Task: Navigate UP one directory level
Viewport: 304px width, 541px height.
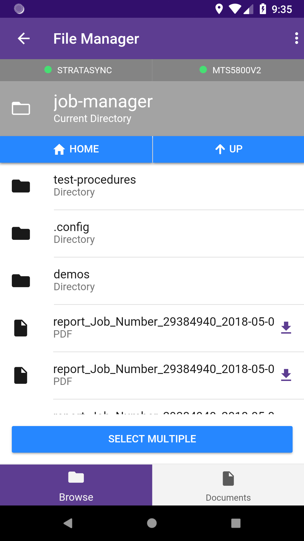Action: point(229,149)
